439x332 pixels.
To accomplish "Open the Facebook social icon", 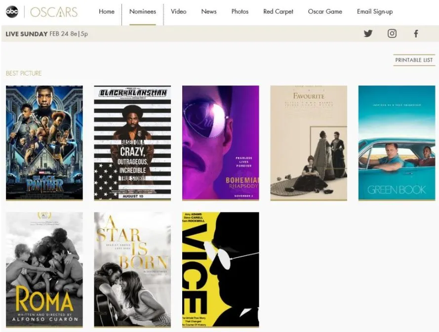I will pos(416,34).
